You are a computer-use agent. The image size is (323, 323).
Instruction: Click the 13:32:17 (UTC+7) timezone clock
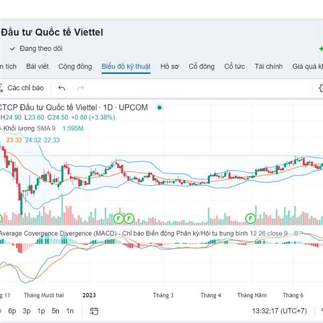279,311
